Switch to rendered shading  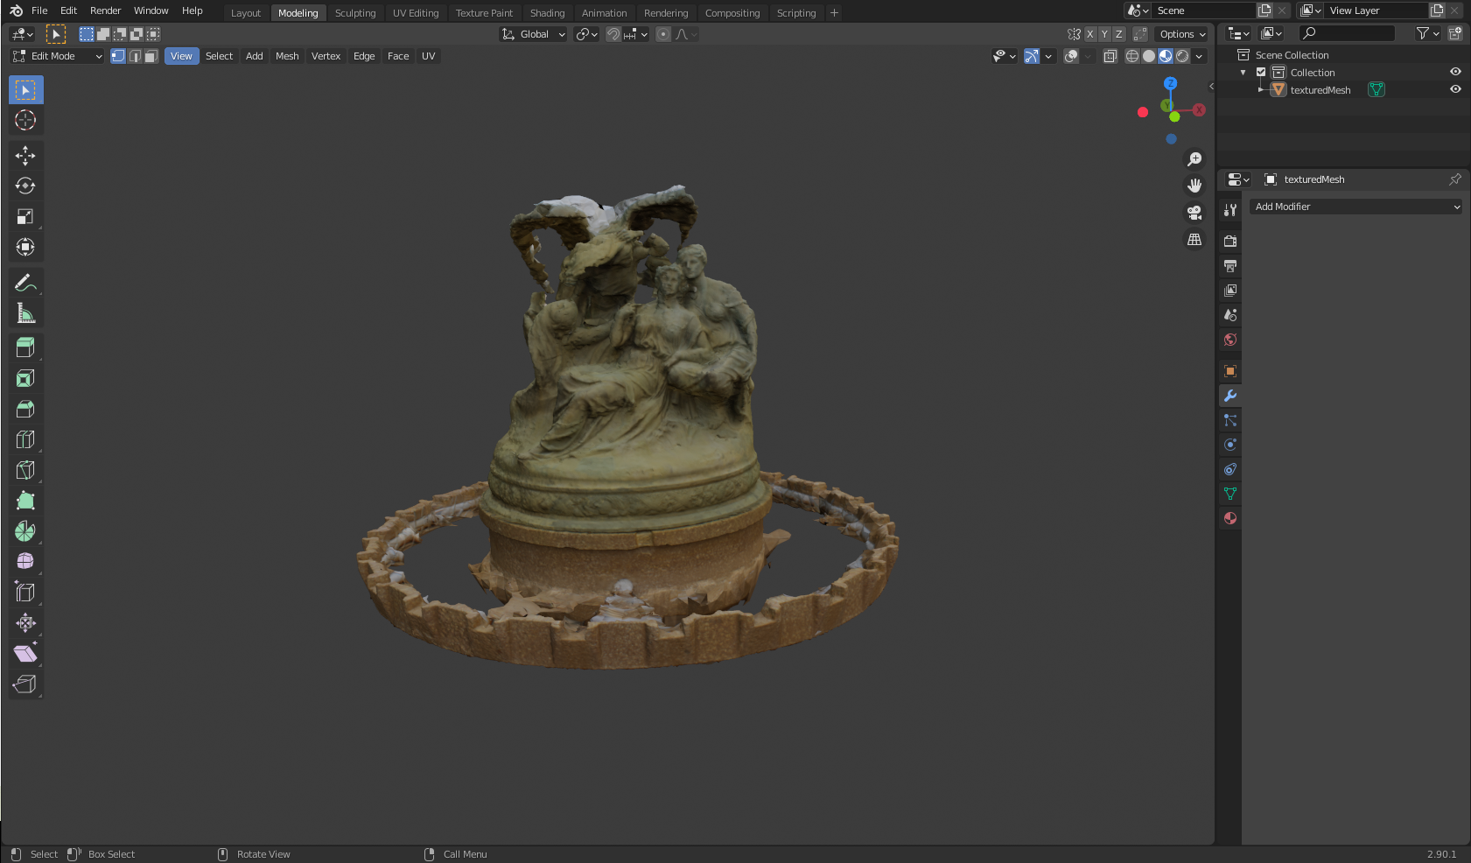coord(1182,56)
